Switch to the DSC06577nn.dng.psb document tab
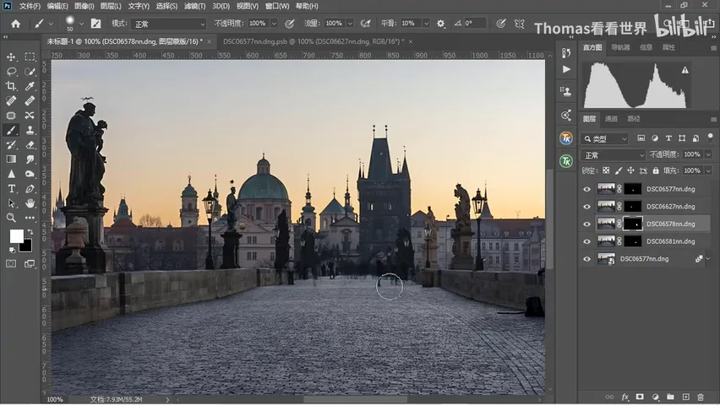Screen dimensions: 720x405 314,41
